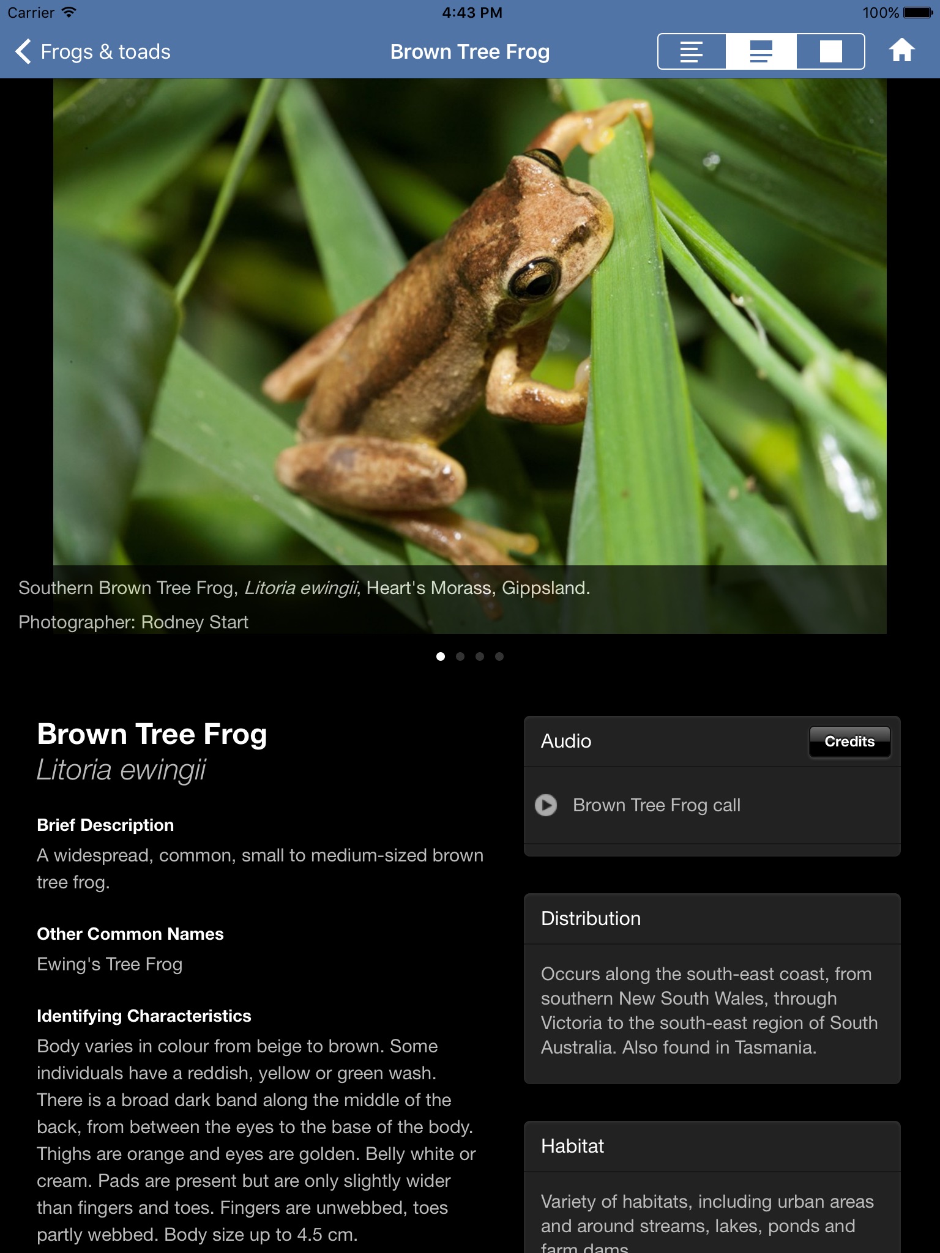
Task: Tap the Brown Tree Frog call label
Action: tap(657, 805)
